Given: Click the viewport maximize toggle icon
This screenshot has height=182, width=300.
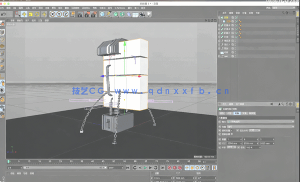Looking at the screenshot, I should 215,20.
